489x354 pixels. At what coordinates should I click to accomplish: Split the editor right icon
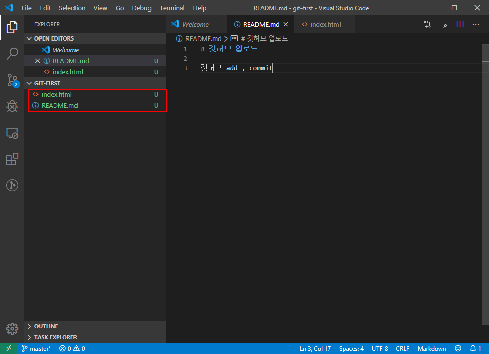(460, 24)
